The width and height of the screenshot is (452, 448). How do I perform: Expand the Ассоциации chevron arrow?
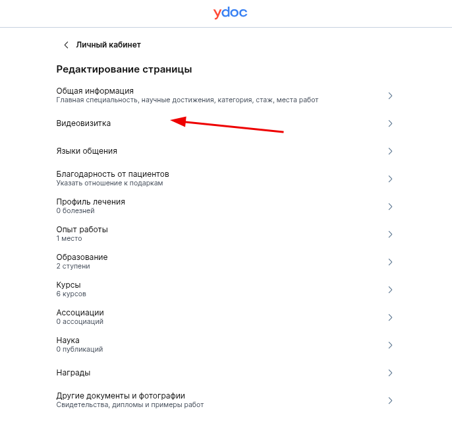click(x=390, y=317)
